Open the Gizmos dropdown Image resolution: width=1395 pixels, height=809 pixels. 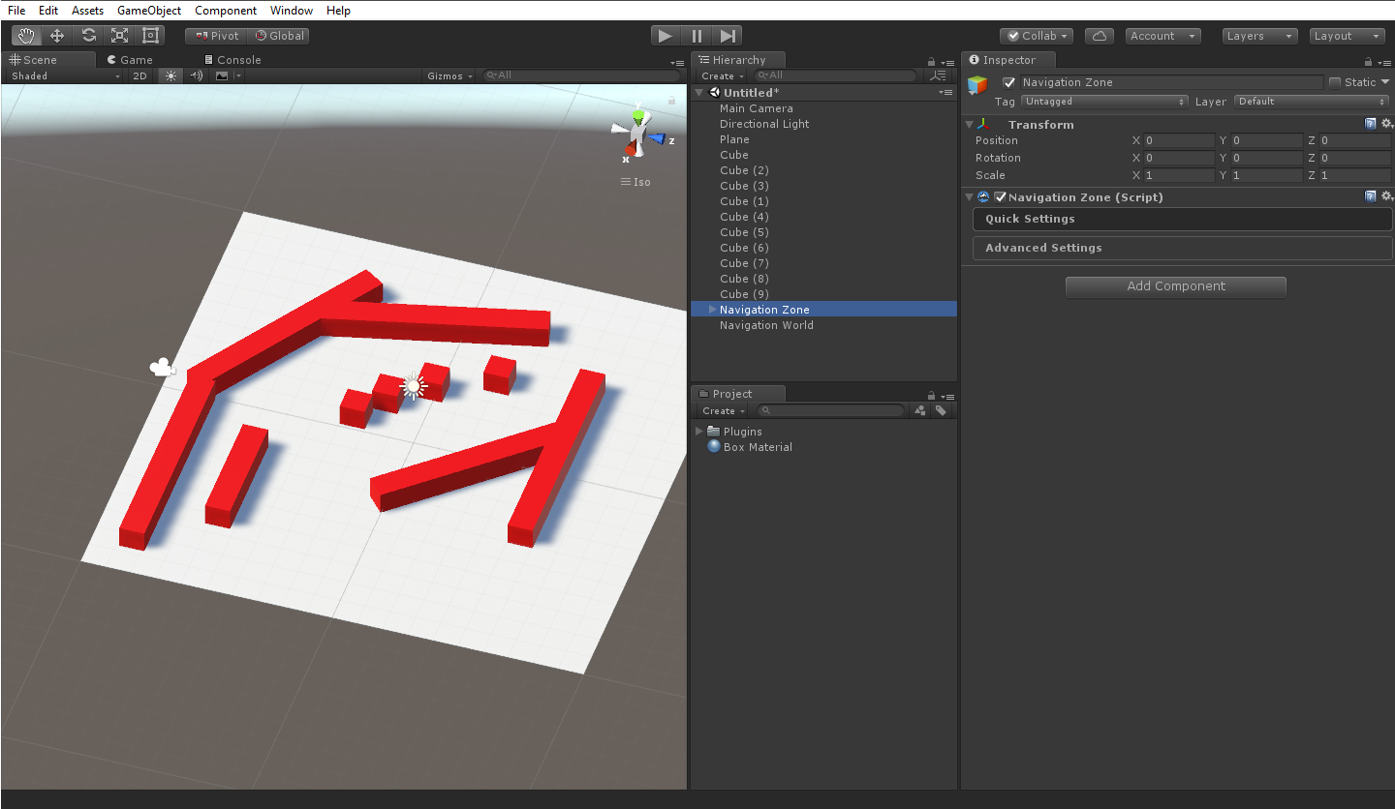pos(450,75)
